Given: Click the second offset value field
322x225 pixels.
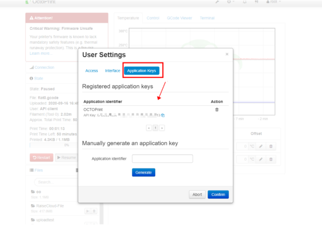Looking at the screenshot, I should coord(242,159).
